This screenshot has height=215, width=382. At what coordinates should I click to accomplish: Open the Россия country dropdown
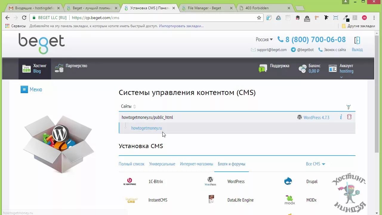click(x=264, y=39)
